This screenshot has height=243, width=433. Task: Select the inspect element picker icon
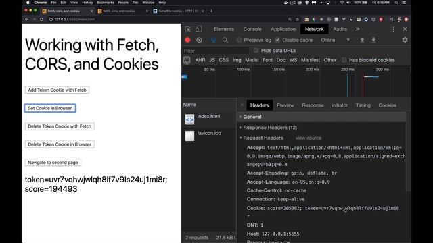[x=188, y=29]
